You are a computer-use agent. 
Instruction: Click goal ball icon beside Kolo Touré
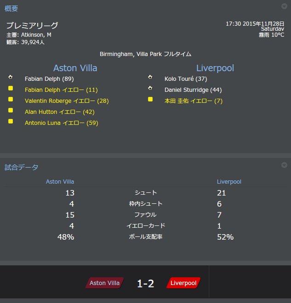150,77
